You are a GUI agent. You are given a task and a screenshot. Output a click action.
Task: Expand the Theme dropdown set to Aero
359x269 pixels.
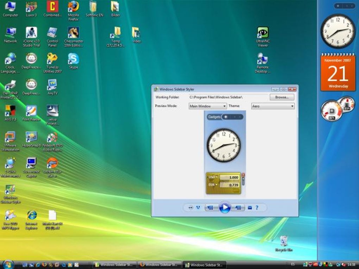point(273,106)
